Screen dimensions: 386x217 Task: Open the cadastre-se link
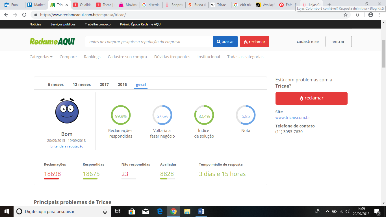coord(308,42)
